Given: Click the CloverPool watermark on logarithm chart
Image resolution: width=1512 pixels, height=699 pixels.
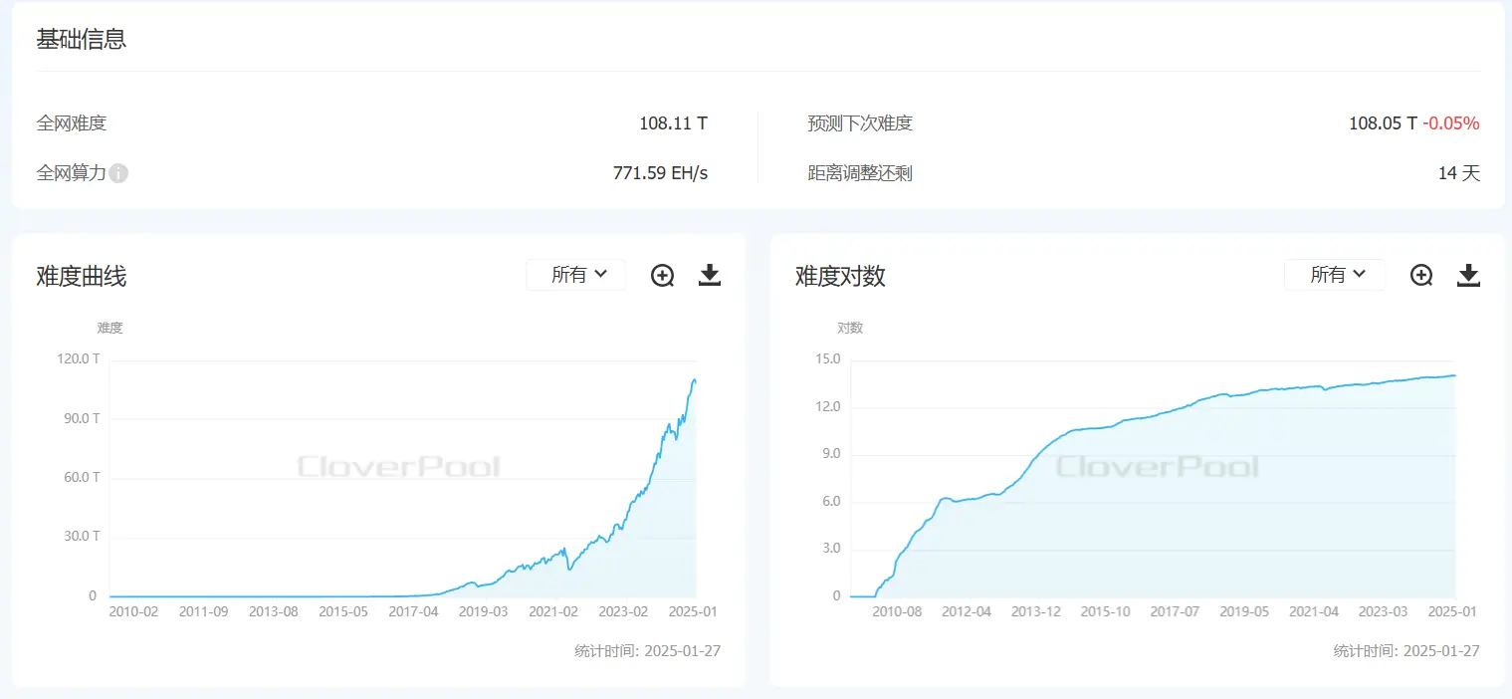Looking at the screenshot, I should point(1158,466).
